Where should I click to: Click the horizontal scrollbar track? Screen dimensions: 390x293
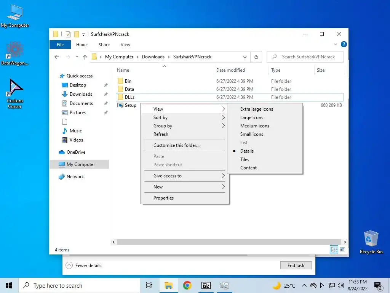click(229, 242)
